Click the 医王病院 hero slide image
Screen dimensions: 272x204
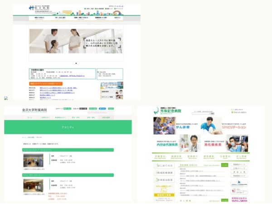[x=76, y=41]
